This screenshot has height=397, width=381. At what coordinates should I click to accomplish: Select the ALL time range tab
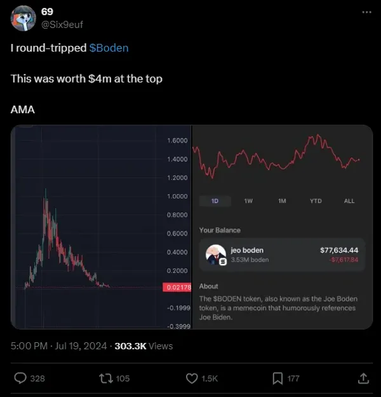click(349, 201)
